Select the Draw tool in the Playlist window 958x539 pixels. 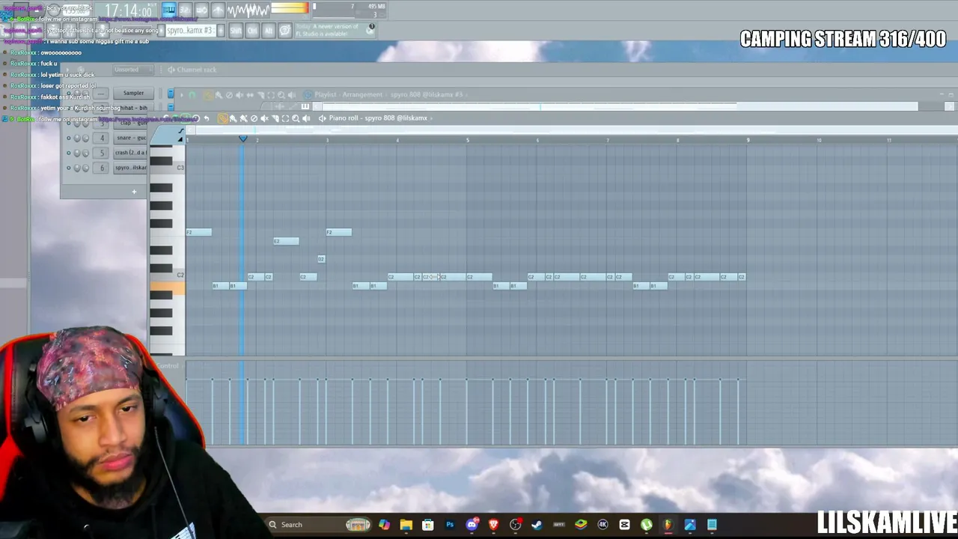point(208,95)
